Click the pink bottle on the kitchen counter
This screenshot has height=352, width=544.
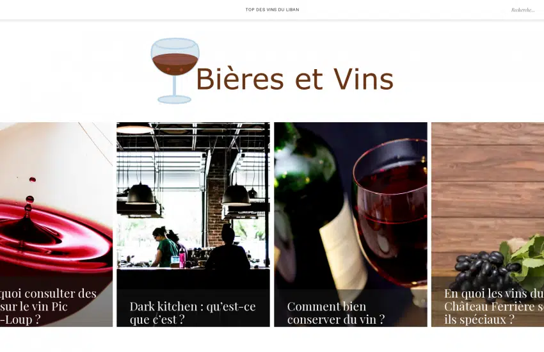pyautogui.click(x=182, y=258)
